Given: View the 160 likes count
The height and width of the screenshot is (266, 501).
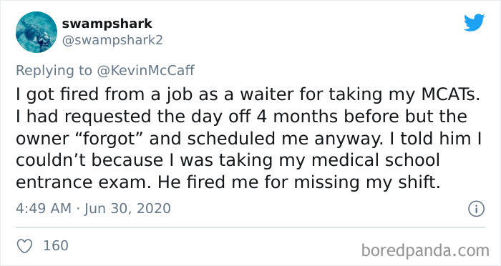Looking at the screenshot, I should [56, 245].
